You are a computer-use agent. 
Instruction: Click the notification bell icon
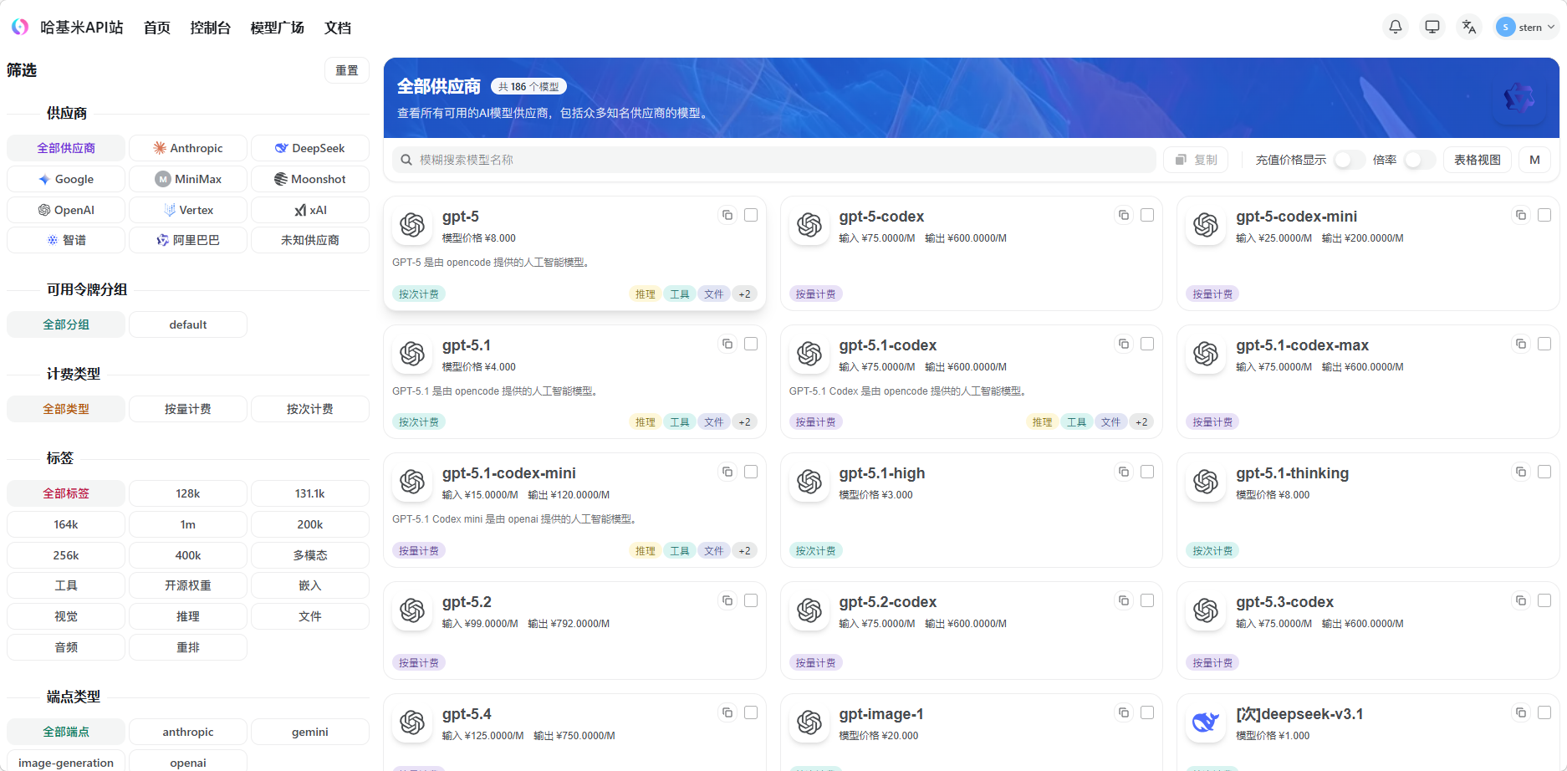tap(1395, 26)
